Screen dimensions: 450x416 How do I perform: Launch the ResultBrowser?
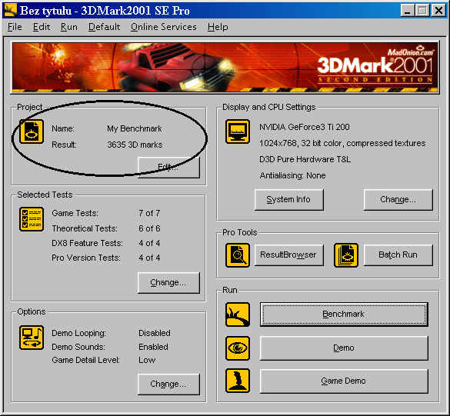pos(289,255)
